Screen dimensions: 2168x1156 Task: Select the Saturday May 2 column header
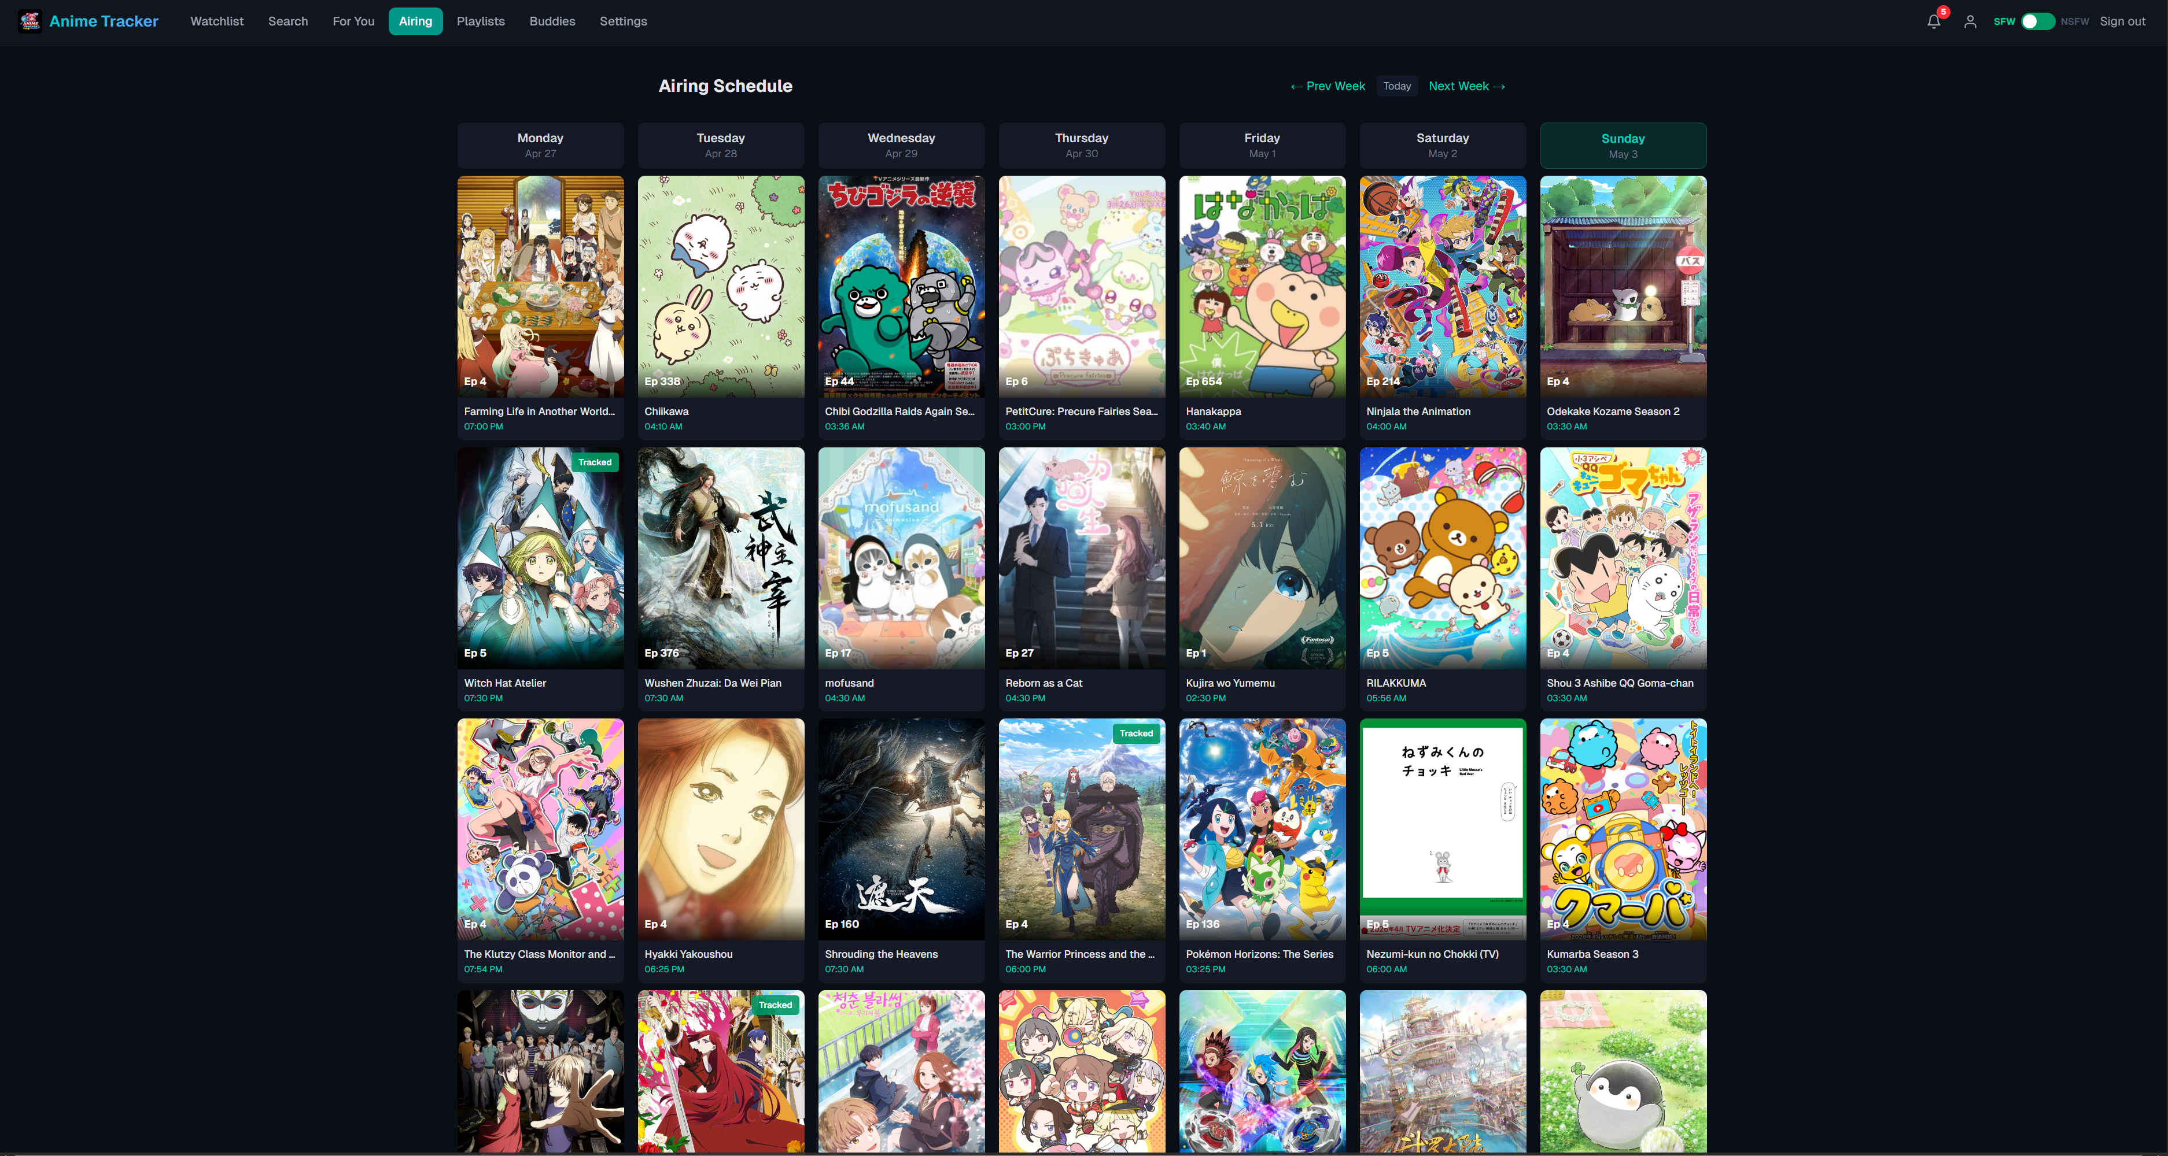coord(1443,146)
